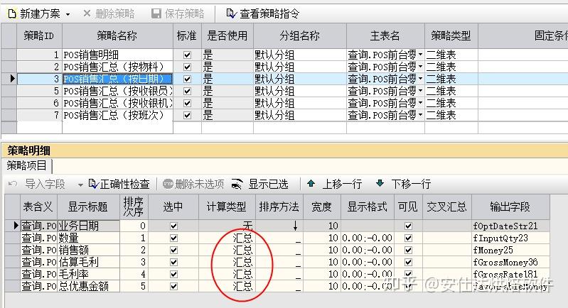Click the 策略ID column header
The image size is (568, 308).
point(39,35)
